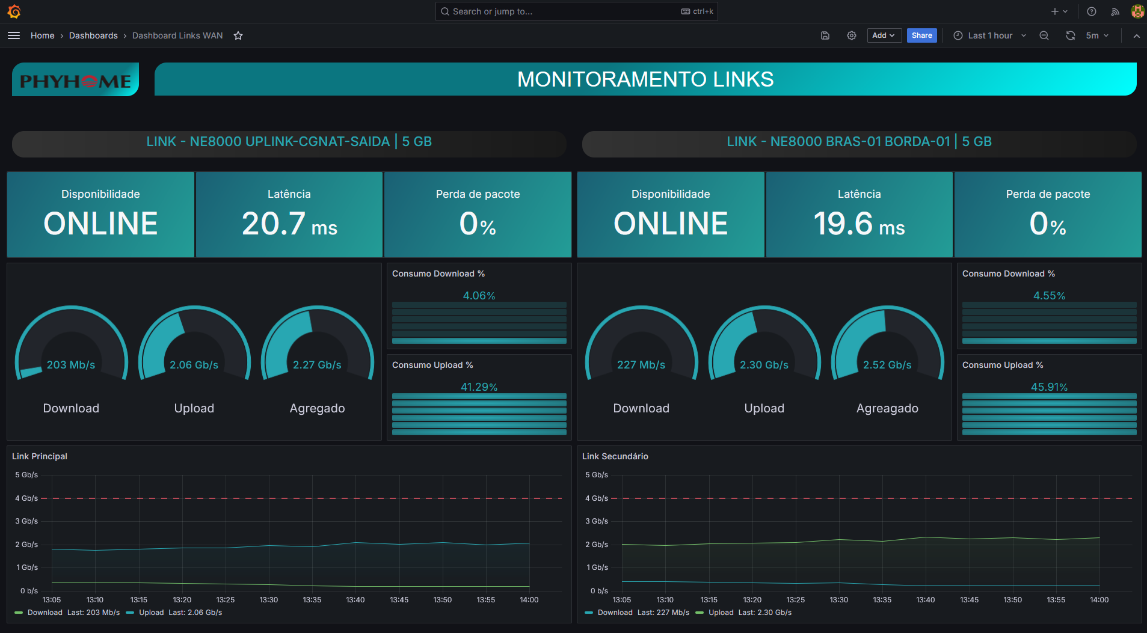Toggle Download series in Link Principal legend
The image size is (1147, 633).
tap(45, 613)
